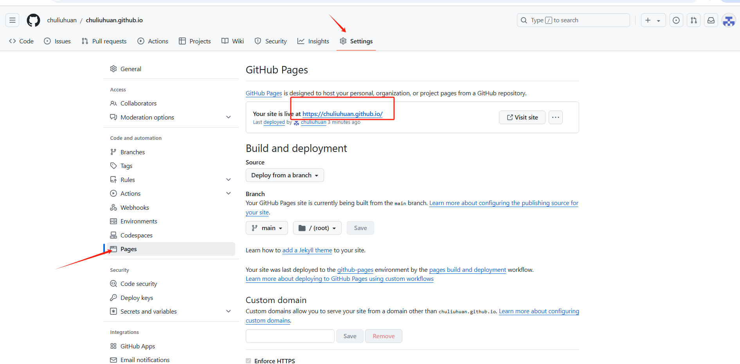Open the add a Jekyll theme link

pyautogui.click(x=307, y=250)
